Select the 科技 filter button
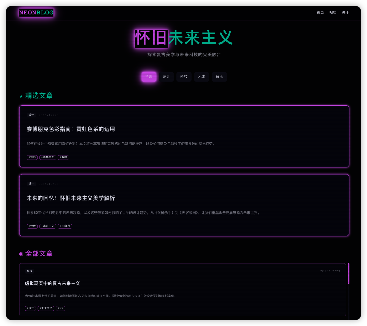Image resolution: width=367 pixels, height=326 pixels. pyautogui.click(x=184, y=76)
